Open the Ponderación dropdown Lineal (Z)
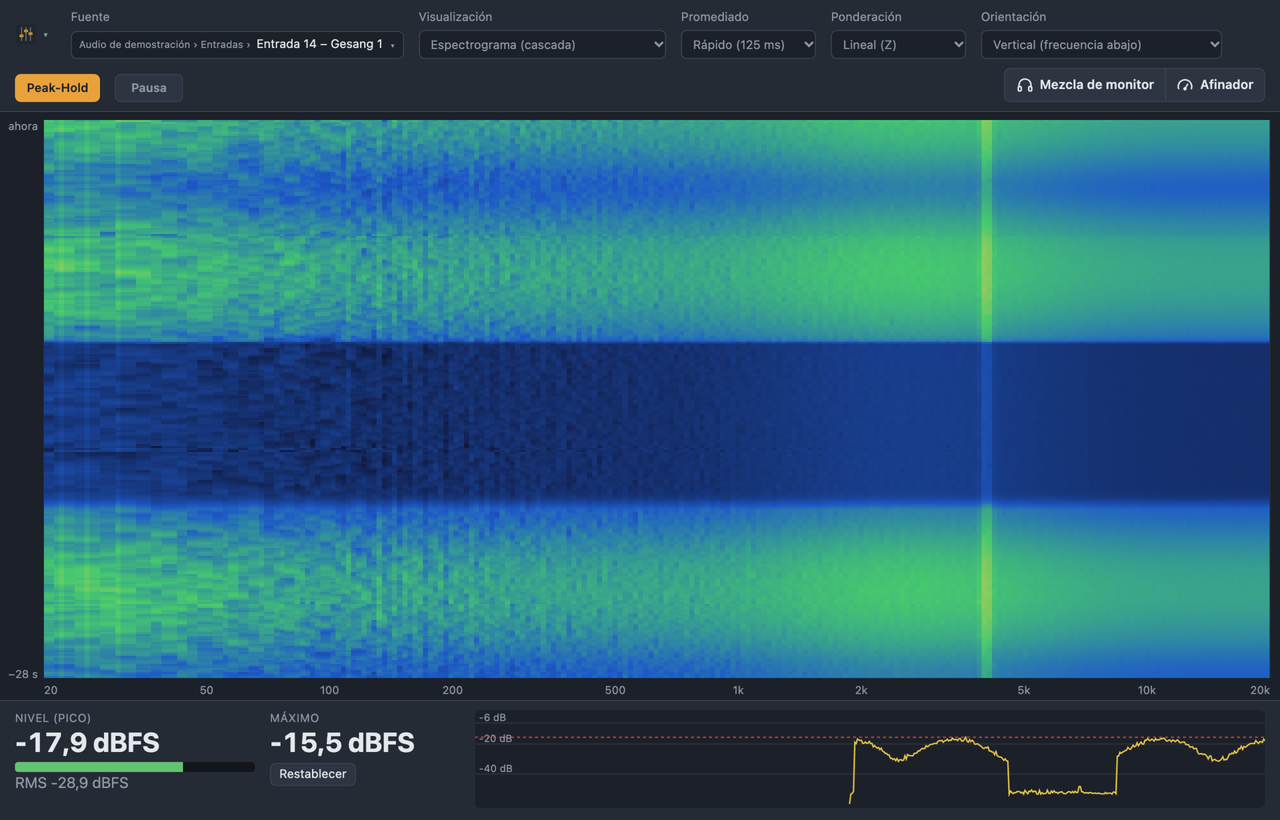The height and width of the screenshot is (820, 1280). [898, 45]
